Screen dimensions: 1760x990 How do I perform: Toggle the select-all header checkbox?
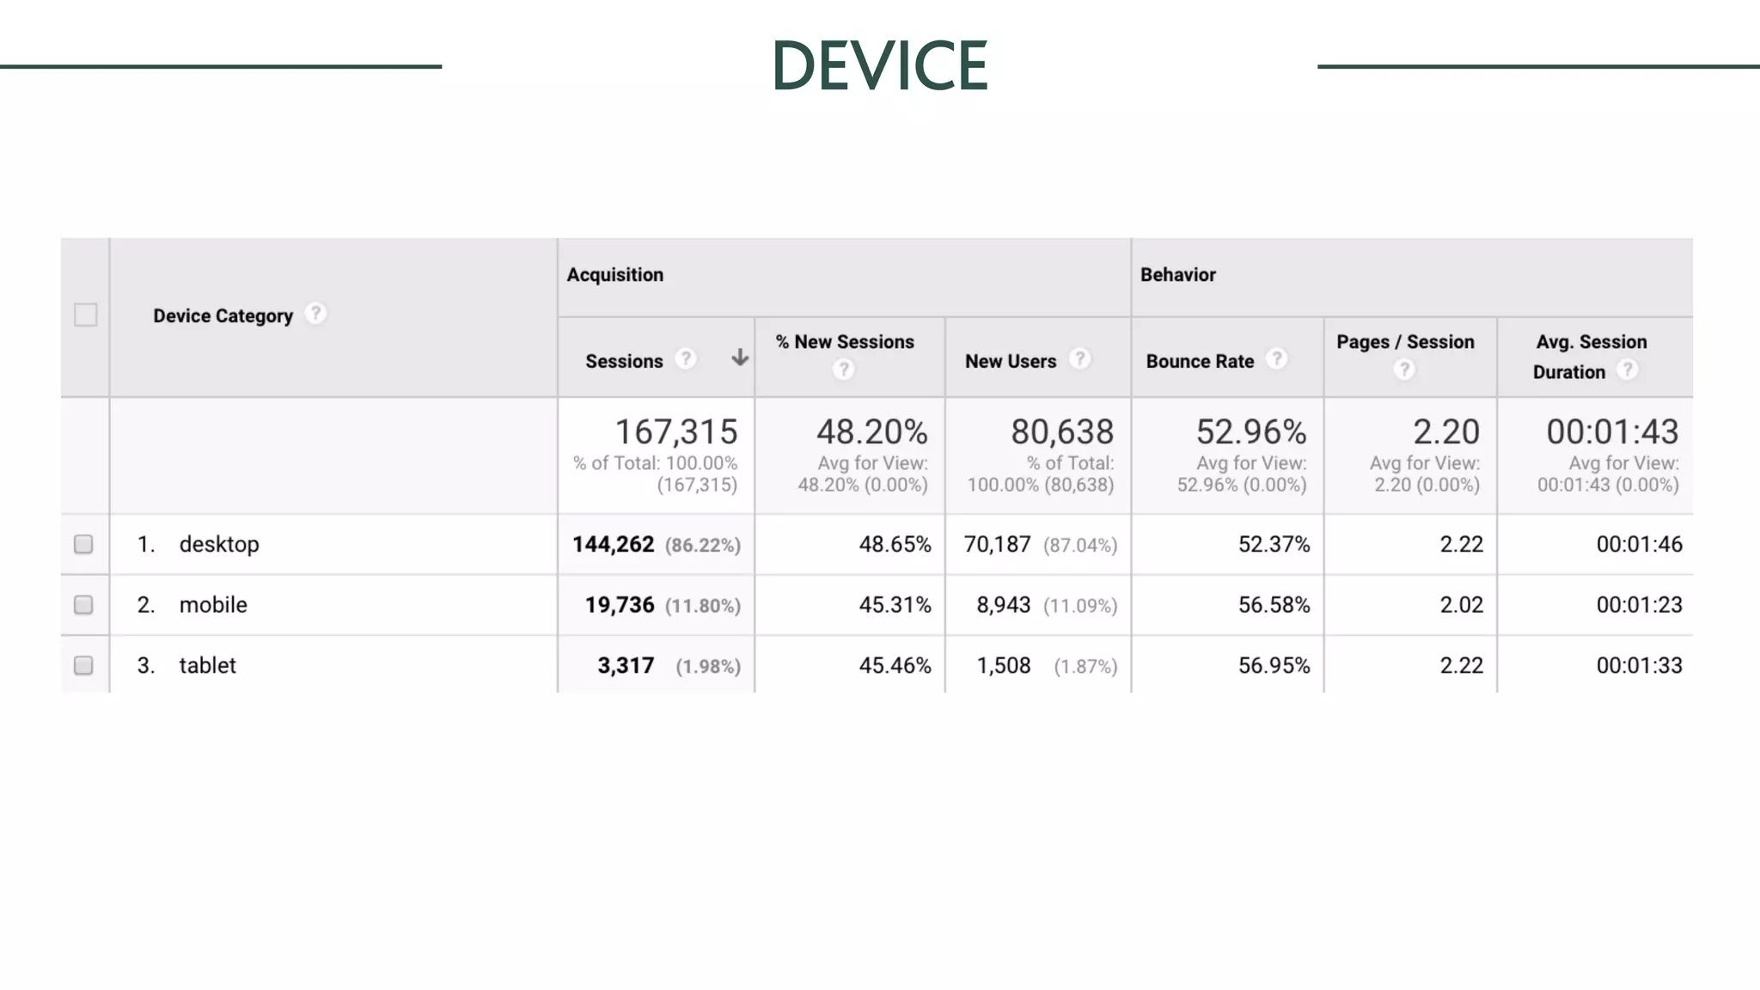click(x=85, y=315)
